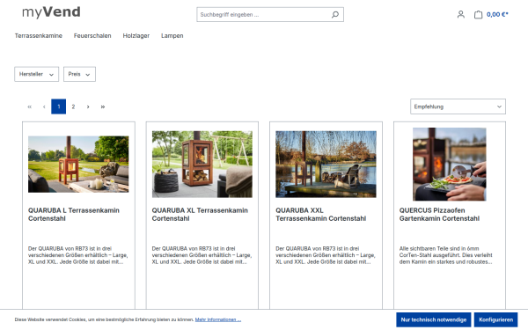Go to last page arrow
Viewport: 528px width, 330px height.
click(x=103, y=106)
